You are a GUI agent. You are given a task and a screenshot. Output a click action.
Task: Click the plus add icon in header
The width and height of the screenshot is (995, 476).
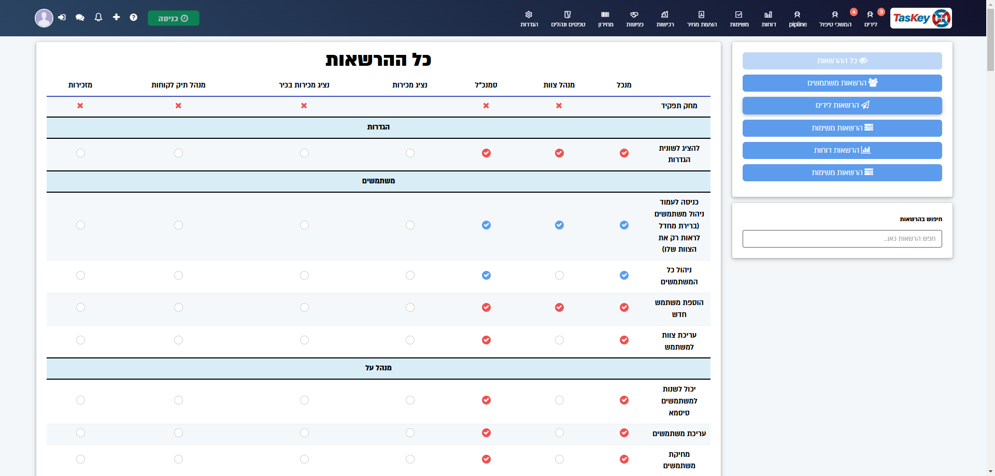coord(116,18)
